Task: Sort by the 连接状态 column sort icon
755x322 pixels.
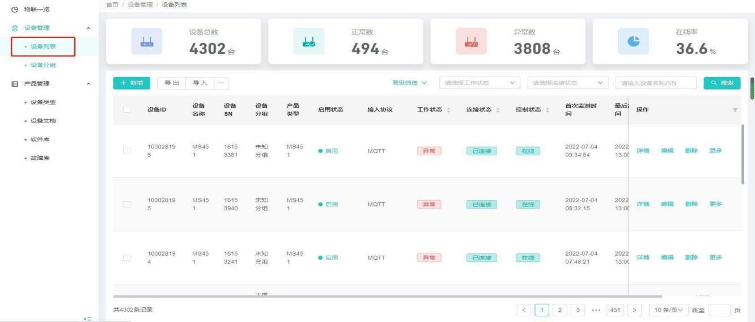Action: point(498,109)
